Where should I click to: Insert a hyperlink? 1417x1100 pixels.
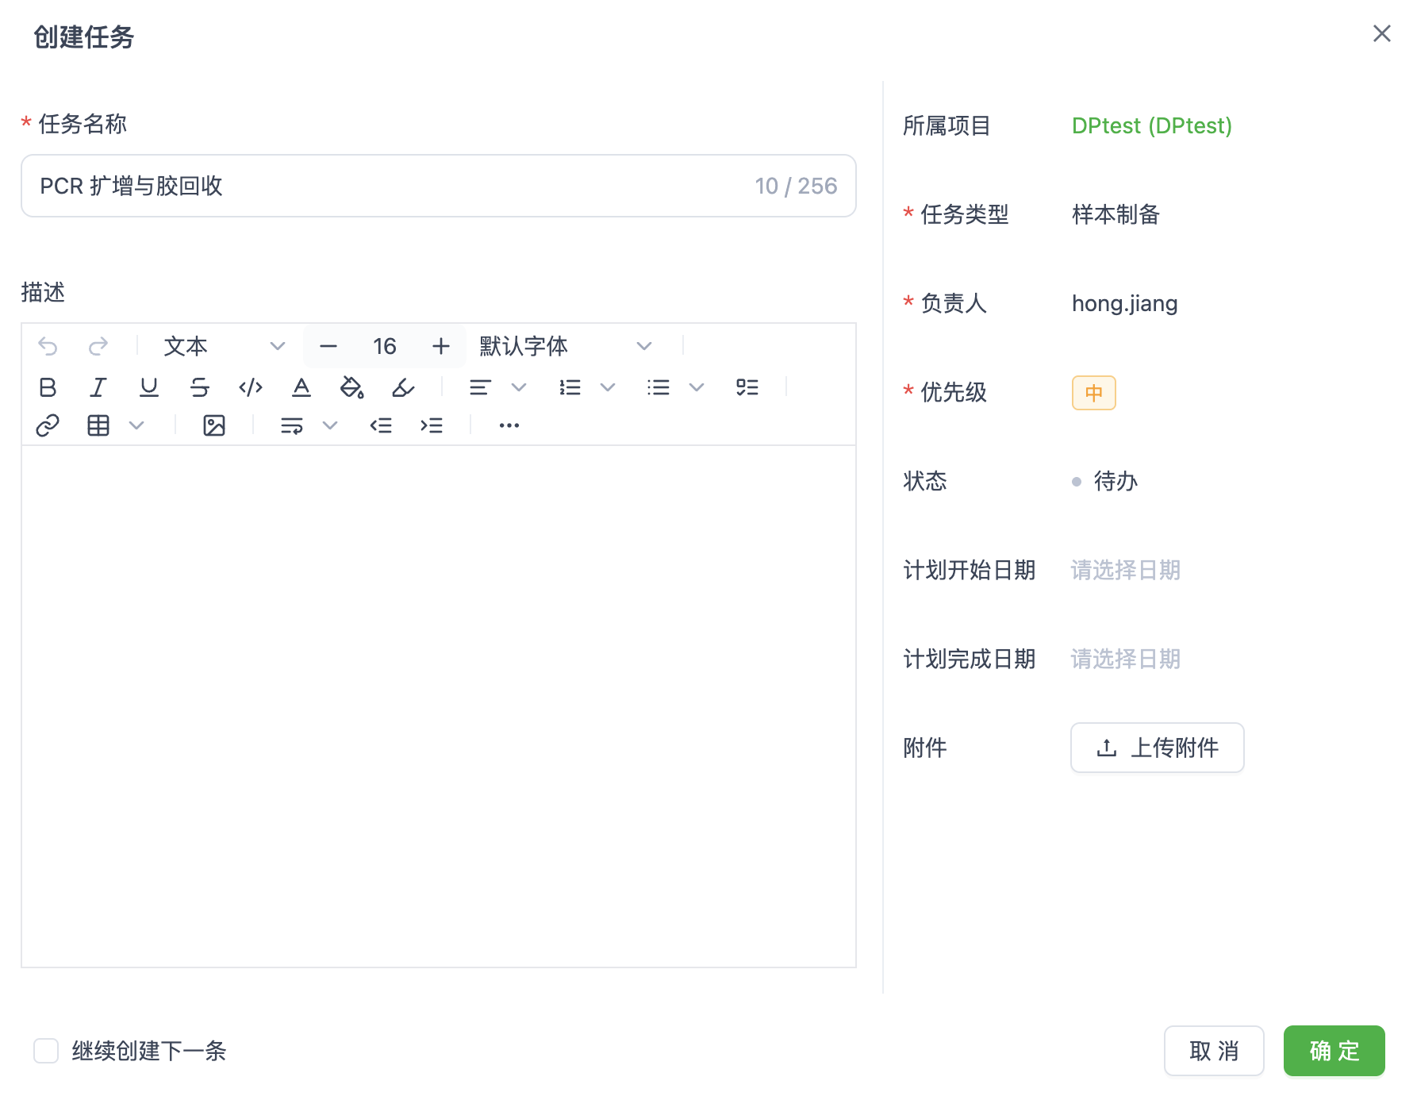(x=48, y=425)
